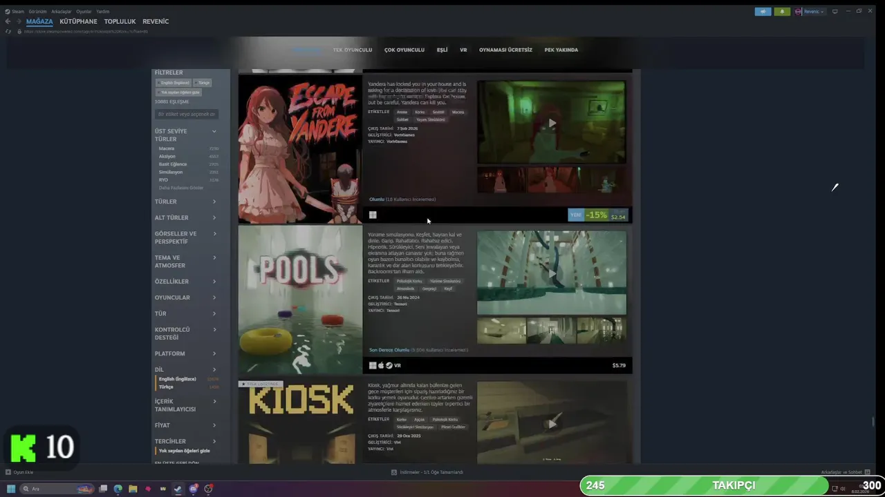Click the Oyun Ekle plus icon
This screenshot has width=885, height=497.
(8, 472)
